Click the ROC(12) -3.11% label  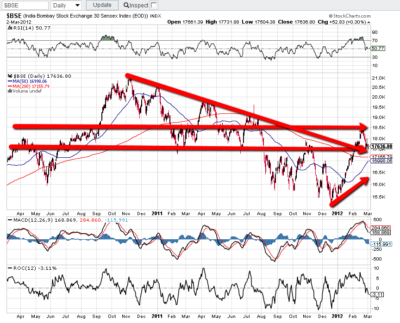(x=35, y=268)
